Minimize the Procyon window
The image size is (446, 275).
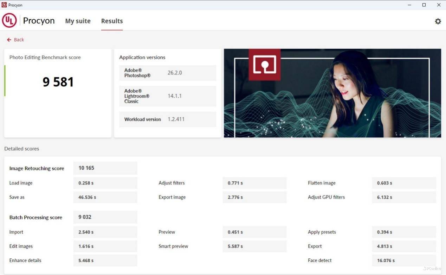(x=409, y=5)
